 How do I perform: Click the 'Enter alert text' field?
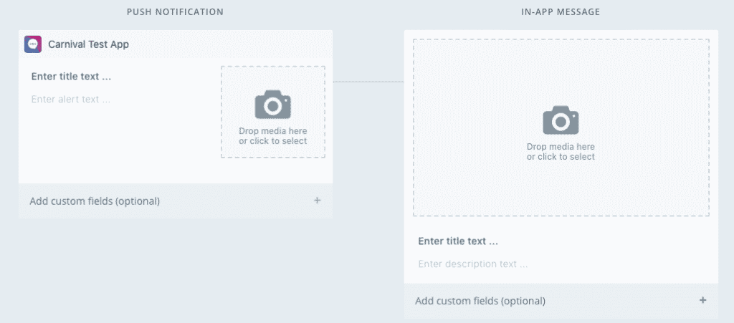click(71, 100)
